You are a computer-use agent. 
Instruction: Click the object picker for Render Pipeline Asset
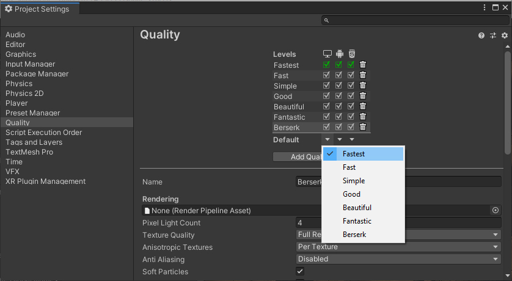[496, 210]
